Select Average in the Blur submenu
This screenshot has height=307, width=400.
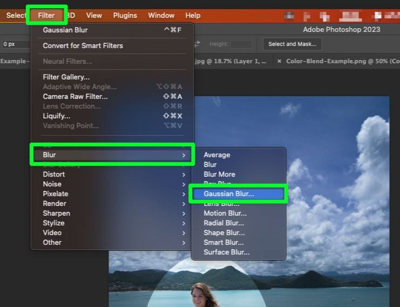(239, 155)
